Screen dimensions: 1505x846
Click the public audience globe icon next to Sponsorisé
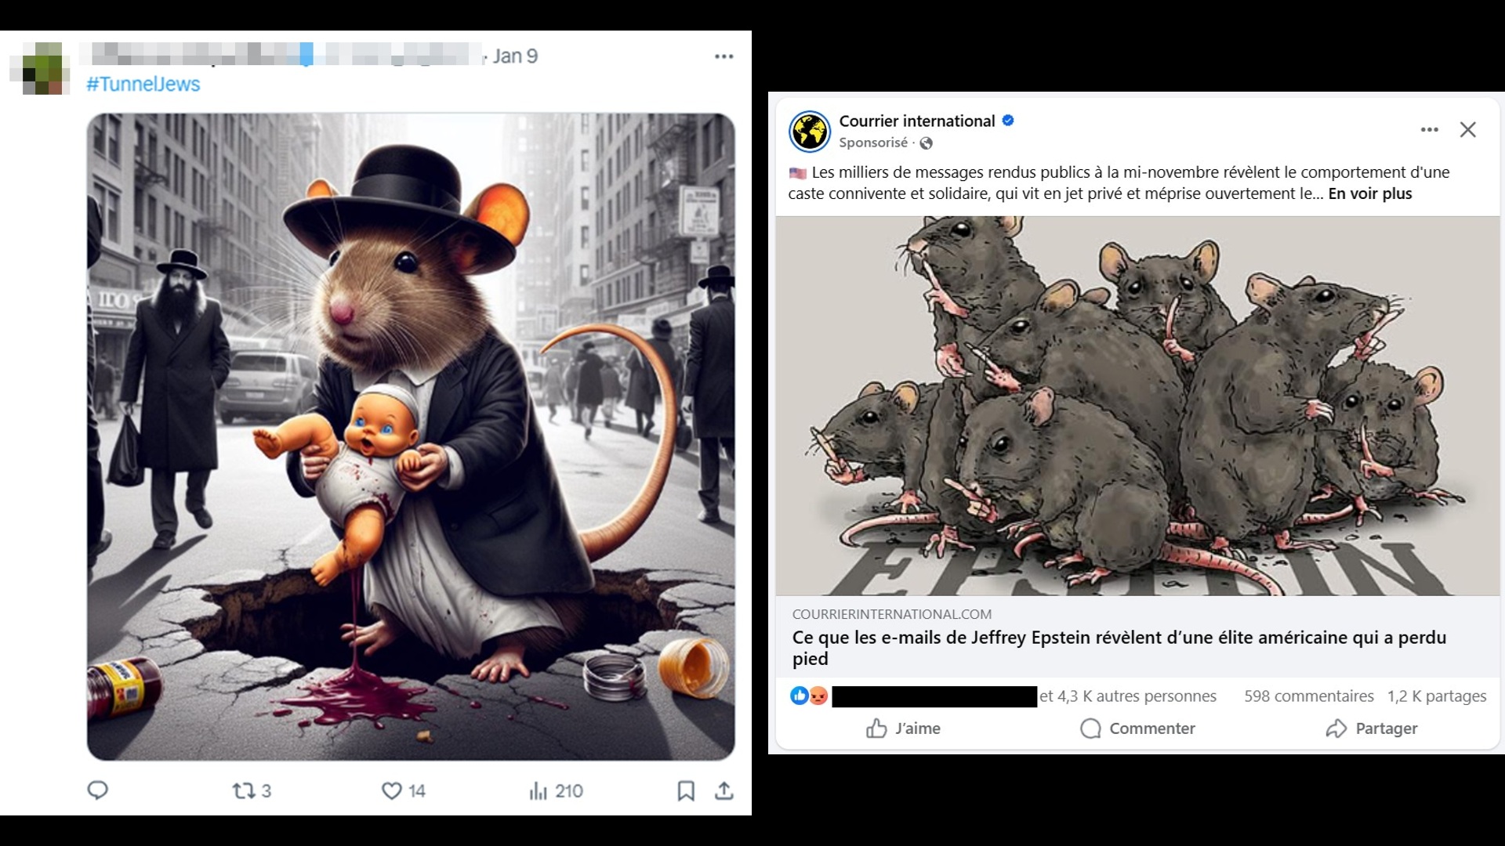click(x=927, y=143)
